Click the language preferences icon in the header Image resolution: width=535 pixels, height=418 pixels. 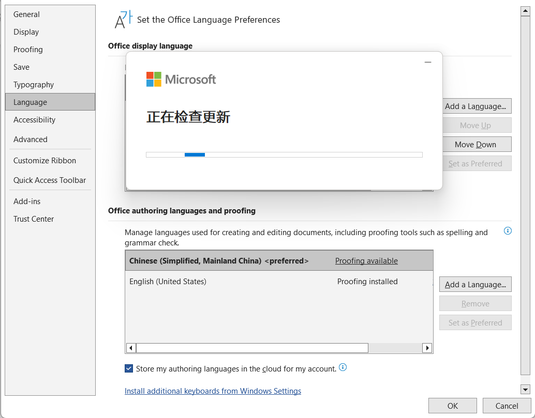click(124, 20)
